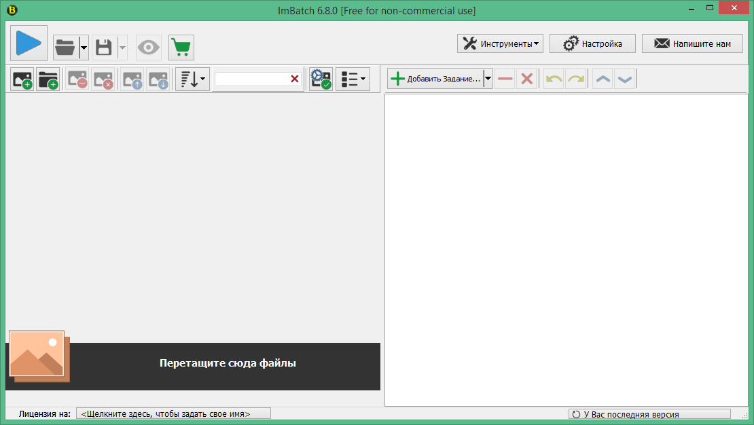Click the floppy disk save icon
Image resolution: width=754 pixels, height=425 pixels.
[x=104, y=47]
